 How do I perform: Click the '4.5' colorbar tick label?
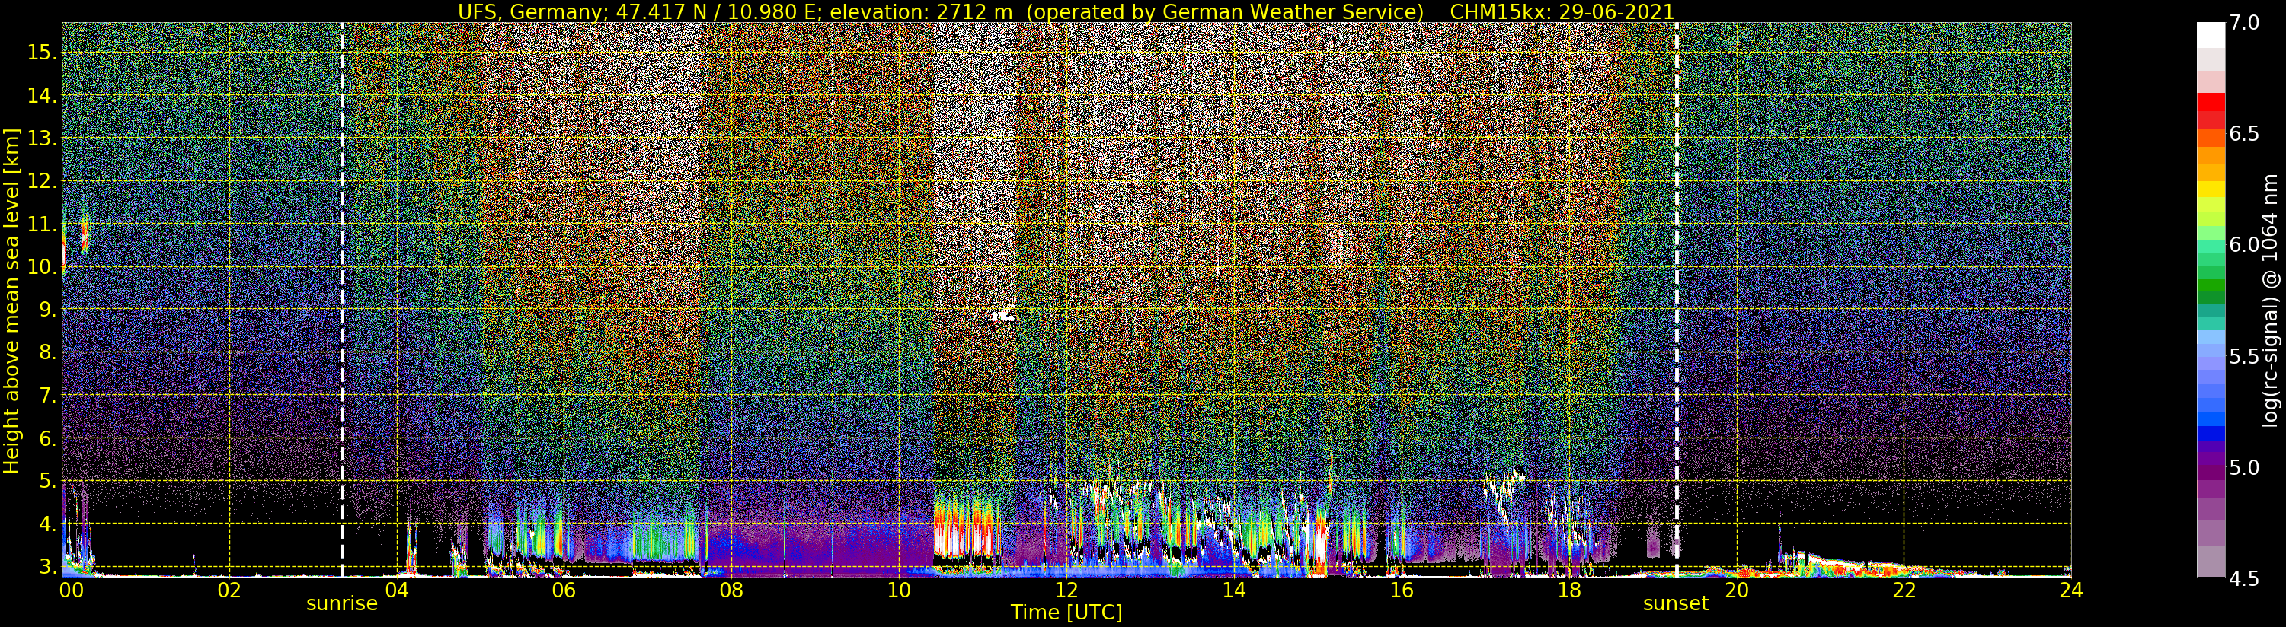pos(2244,578)
